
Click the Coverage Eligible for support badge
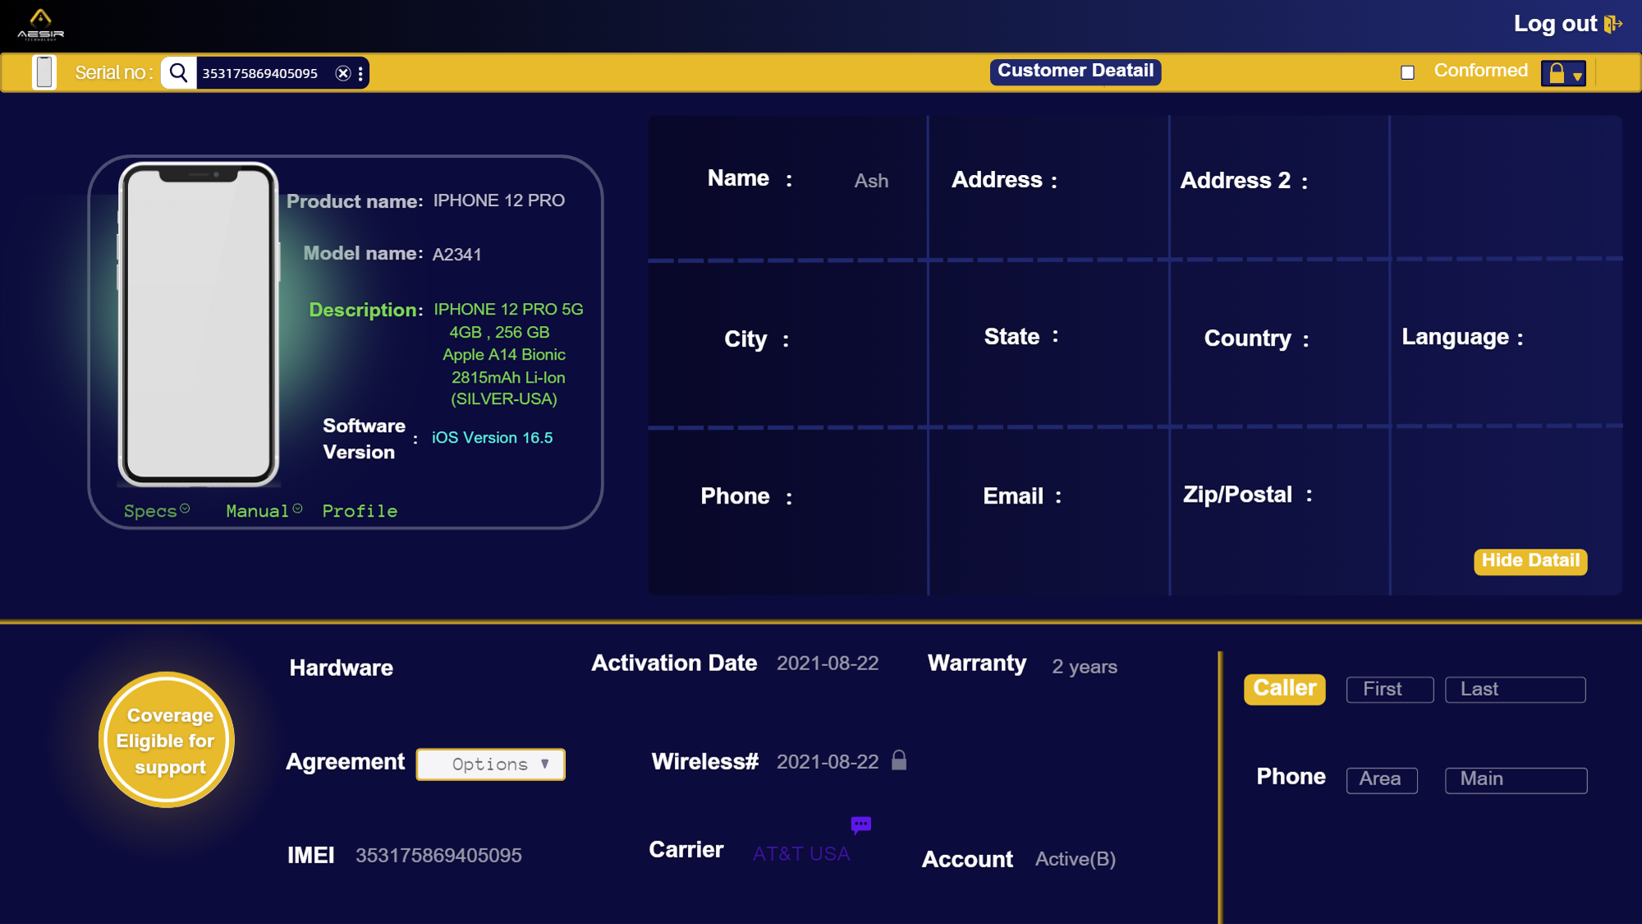167,740
